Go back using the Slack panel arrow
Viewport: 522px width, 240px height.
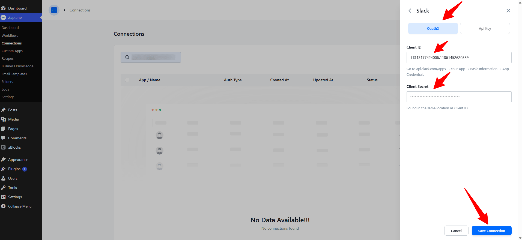point(410,11)
